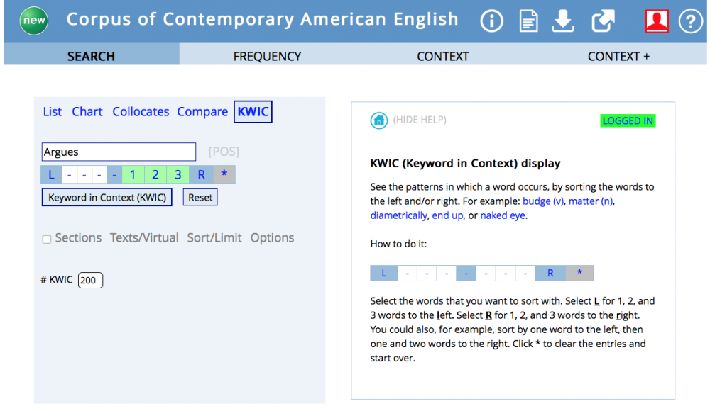Select the KWIC search mode
The height and width of the screenshot is (406, 710).
(x=253, y=112)
